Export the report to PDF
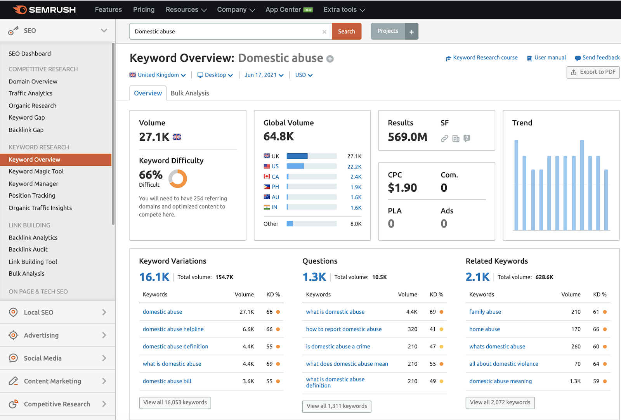 pyautogui.click(x=593, y=72)
